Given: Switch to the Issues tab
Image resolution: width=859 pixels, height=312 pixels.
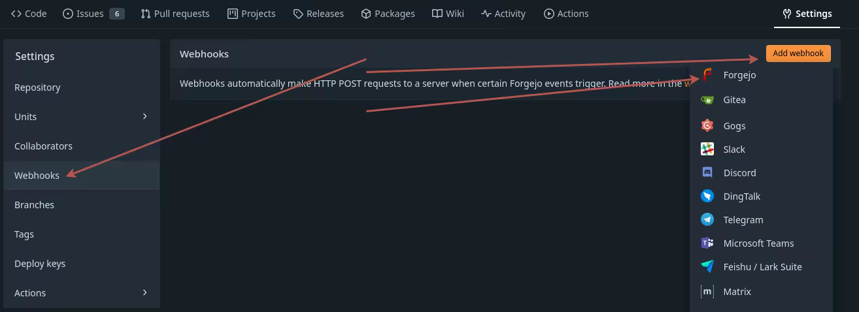Looking at the screenshot, I should 93,14.
